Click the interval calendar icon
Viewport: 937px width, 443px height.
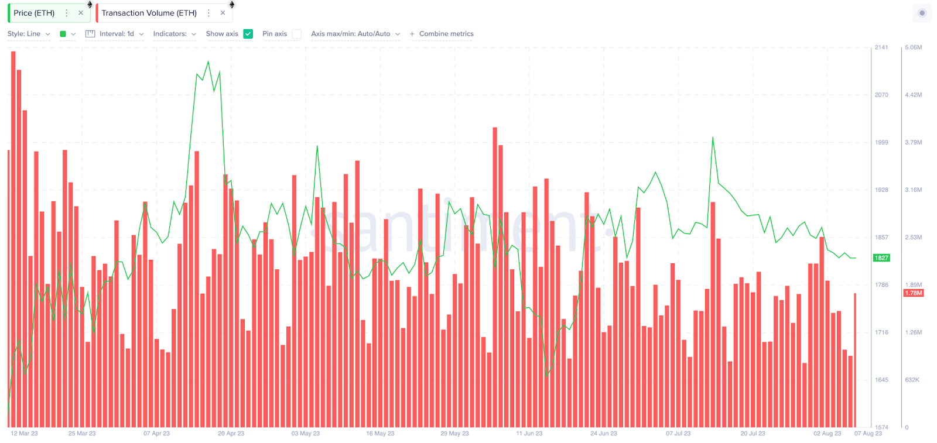(x=90, y=34)
